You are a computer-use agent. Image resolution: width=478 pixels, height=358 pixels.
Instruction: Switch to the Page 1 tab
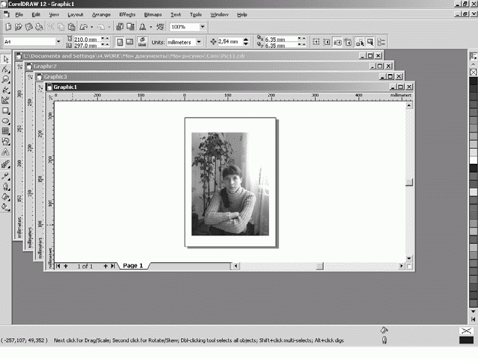132,266
